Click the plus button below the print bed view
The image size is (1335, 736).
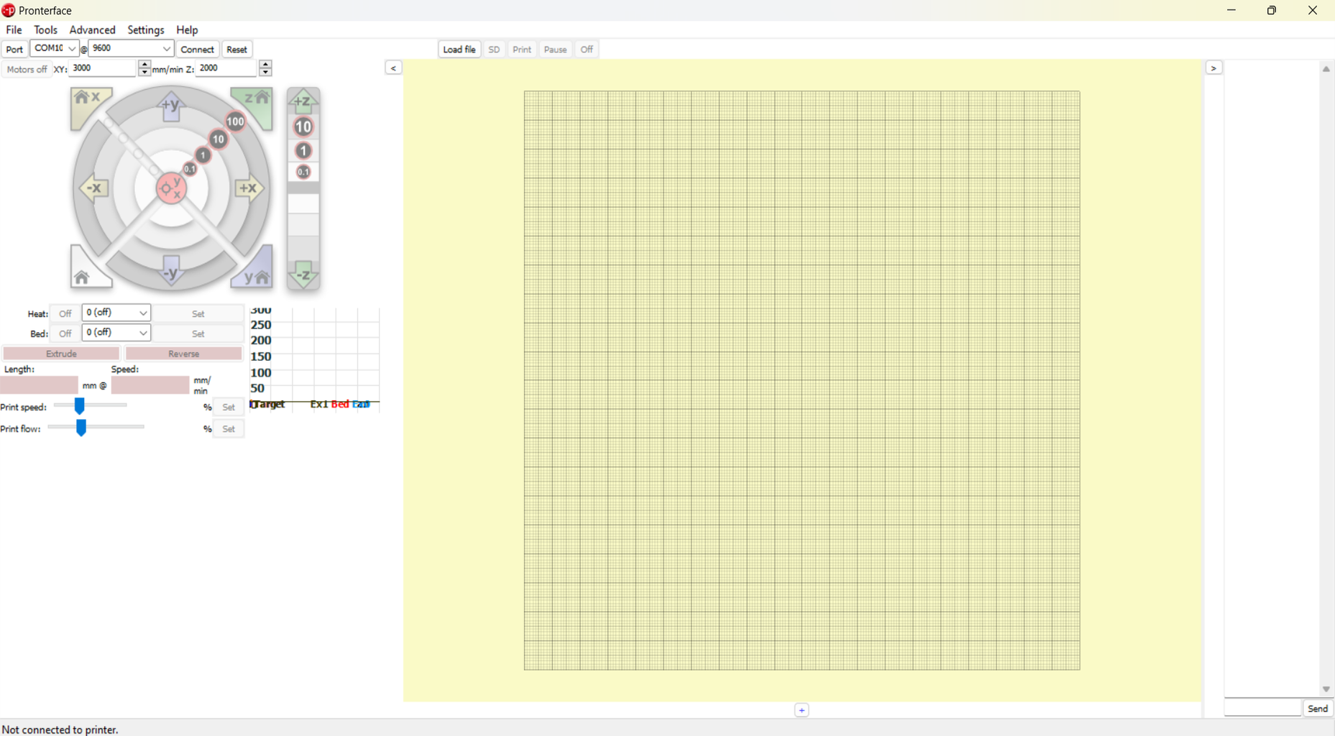pos(802,710)
